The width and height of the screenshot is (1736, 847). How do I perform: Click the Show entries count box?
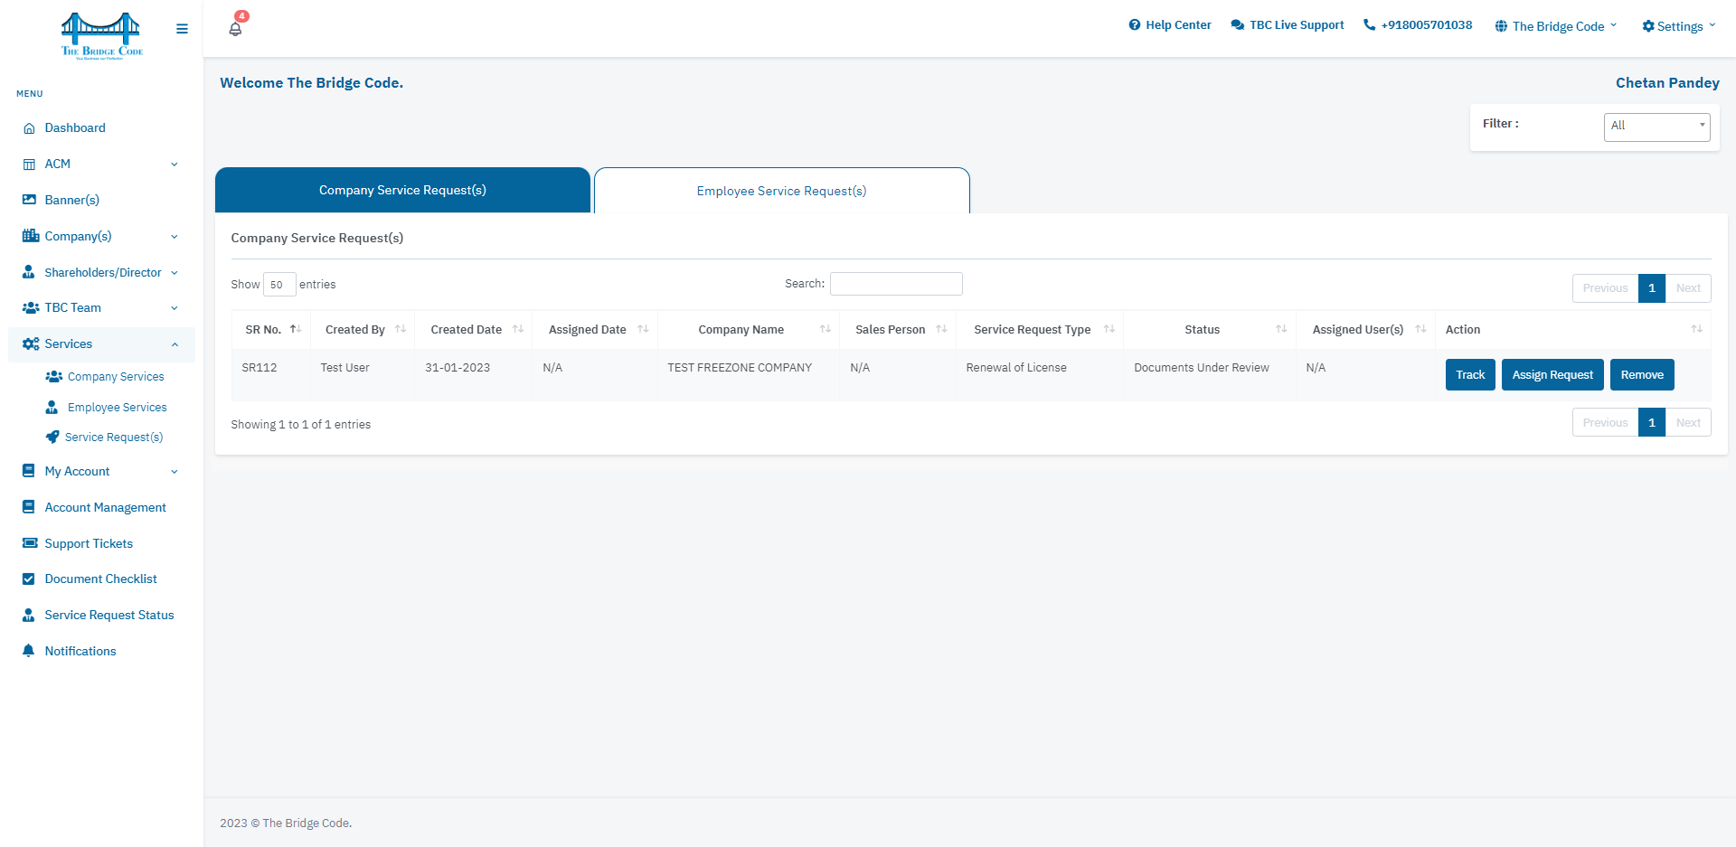279,285
